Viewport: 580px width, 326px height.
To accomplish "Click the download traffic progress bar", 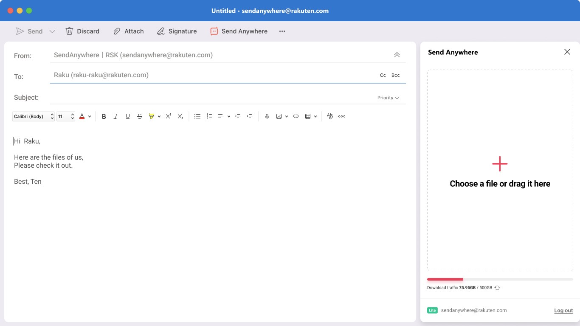I will 500,279.
